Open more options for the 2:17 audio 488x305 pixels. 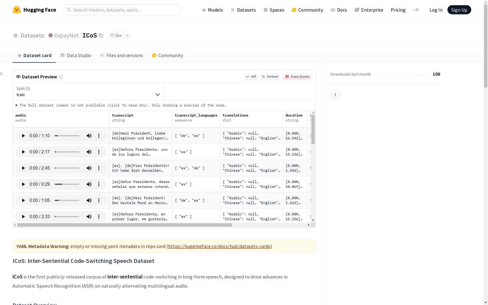pyautogui.click(x=99, y=152)
